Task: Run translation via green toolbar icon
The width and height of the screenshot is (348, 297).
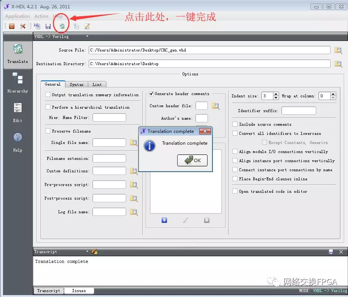Action: (x=62, y=26)
